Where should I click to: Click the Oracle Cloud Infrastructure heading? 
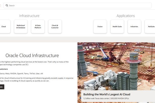coord(32,55)
